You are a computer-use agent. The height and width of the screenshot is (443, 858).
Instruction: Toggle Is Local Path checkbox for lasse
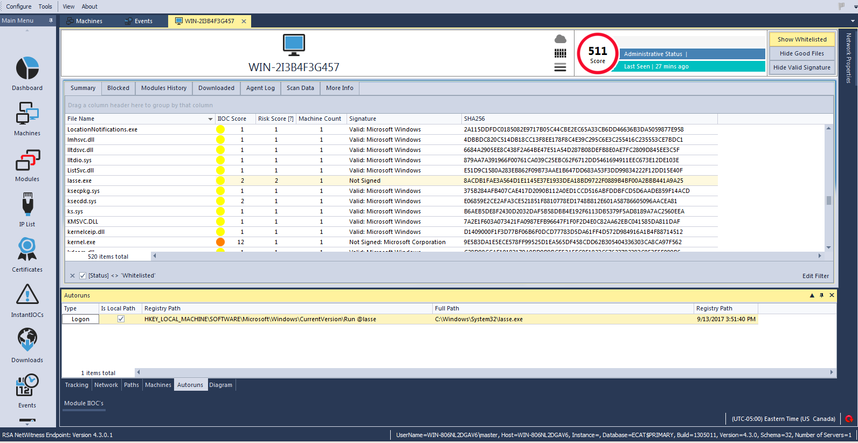click(121, 319)
